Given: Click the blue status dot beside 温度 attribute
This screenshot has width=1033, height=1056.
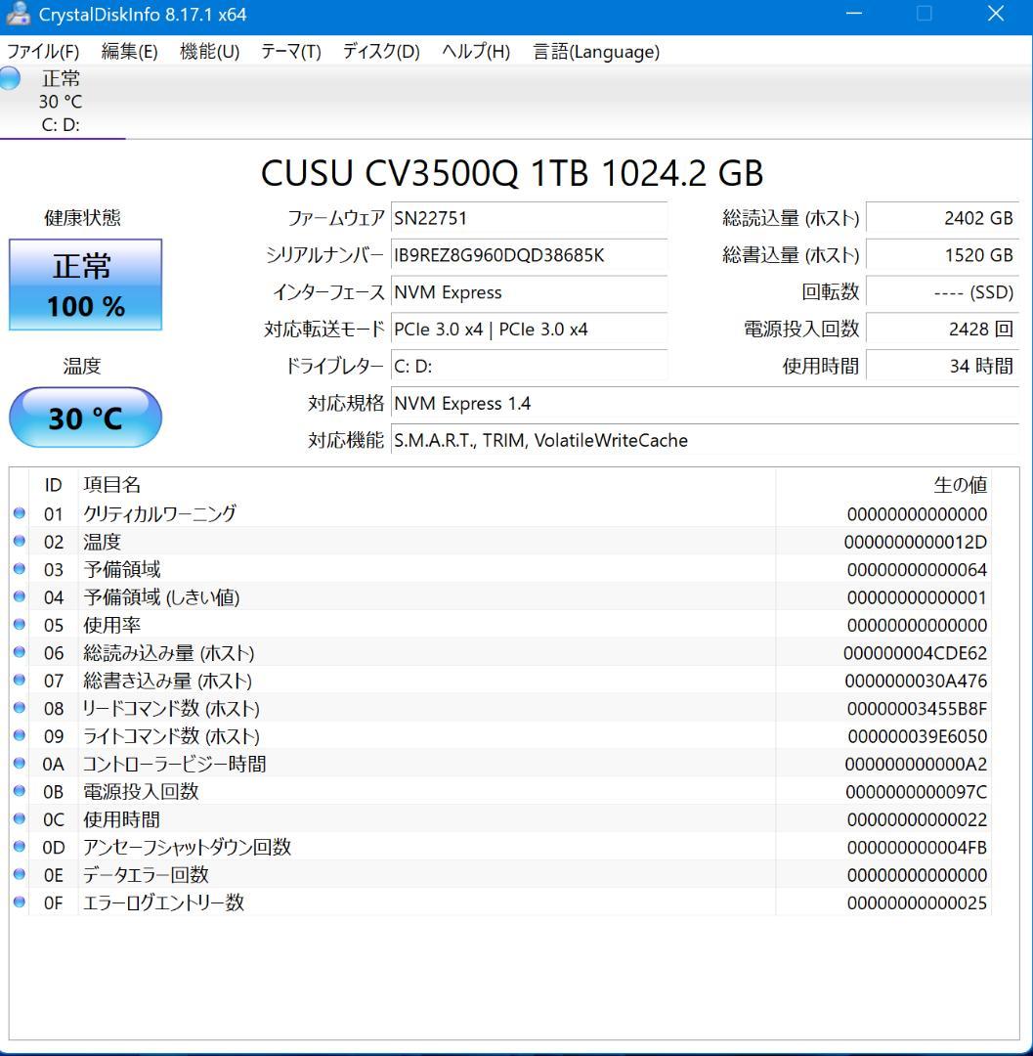Looking at the screenshot, I should (x=18, y=543).
